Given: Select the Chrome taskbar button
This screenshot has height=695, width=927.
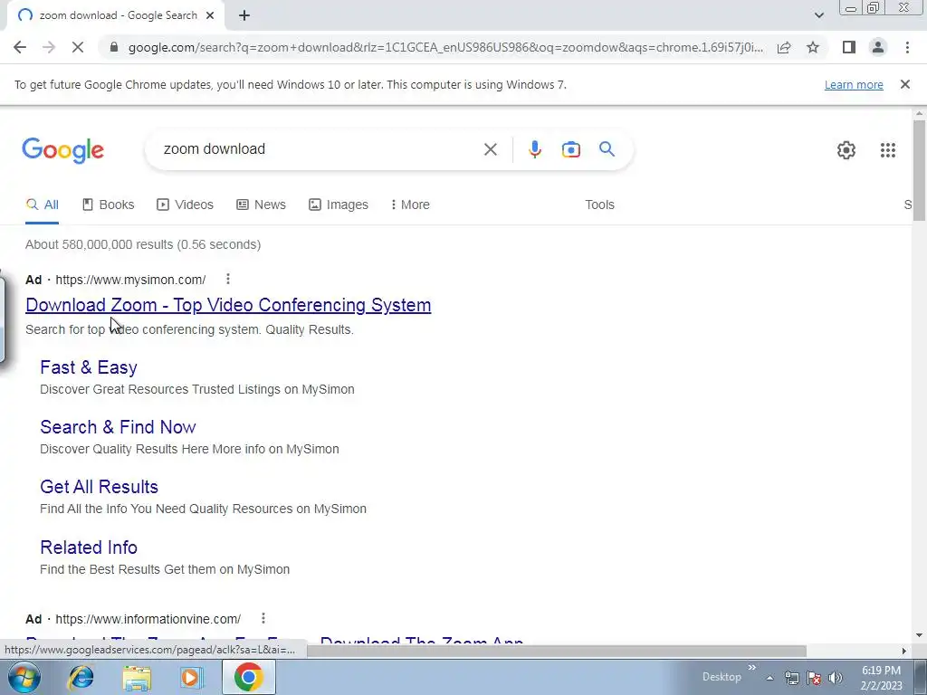Looking at the screenshot, I should point(248,677).
